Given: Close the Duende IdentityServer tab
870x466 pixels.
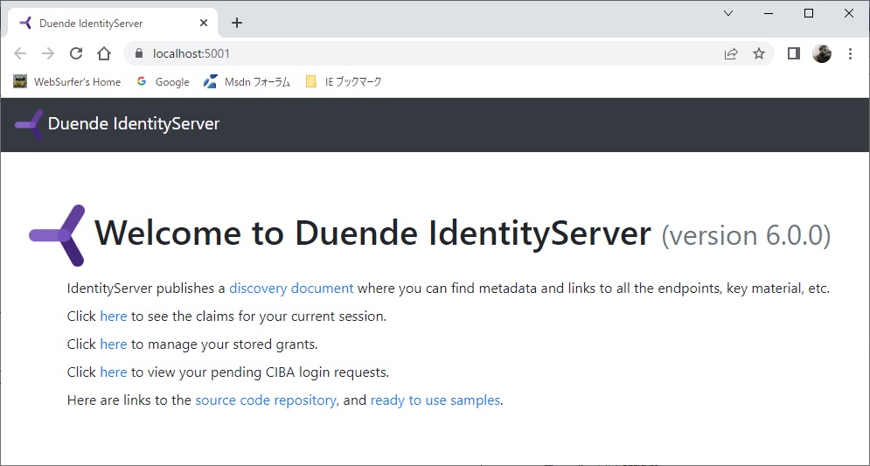Looking at the screenshot, I should click(x=204, y=24).
